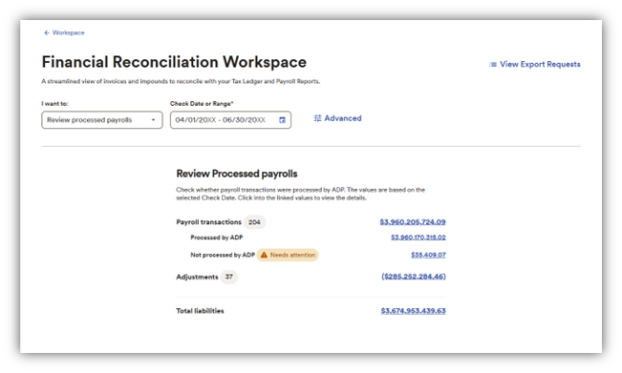Click the Advanced filter sliders icon

317,118
